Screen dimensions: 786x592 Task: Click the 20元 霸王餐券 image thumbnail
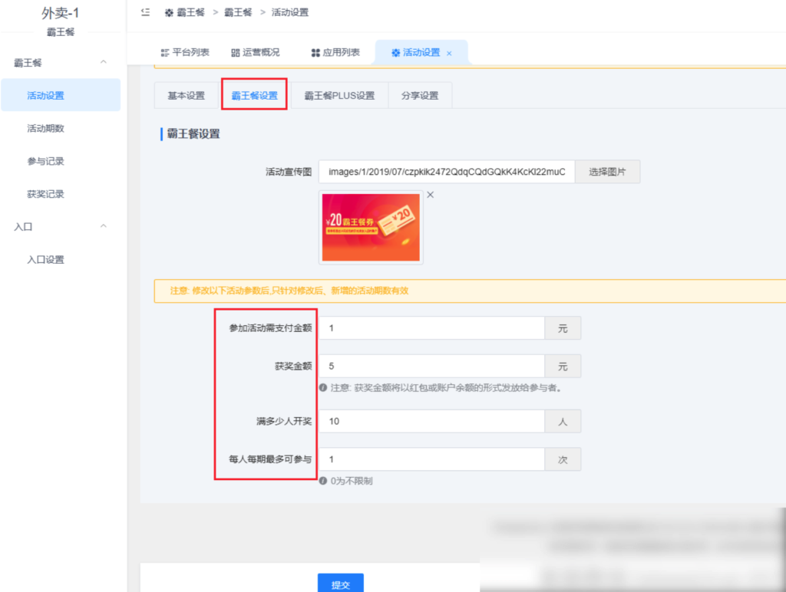[371, 227]
